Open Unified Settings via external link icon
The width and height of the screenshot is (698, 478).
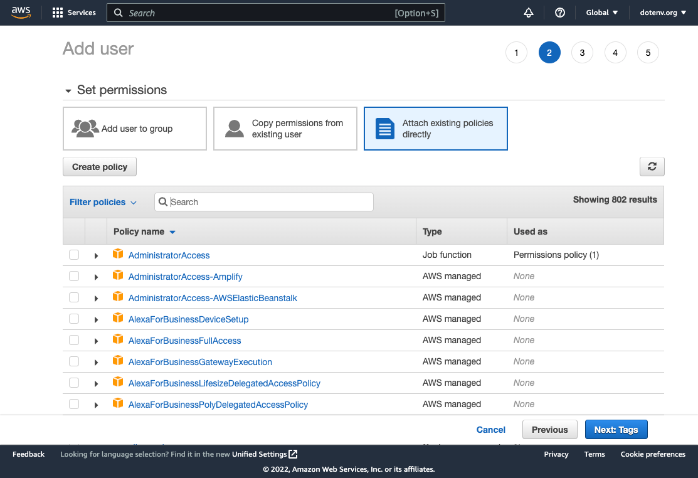pyautogui.click(x=292, y=454)
